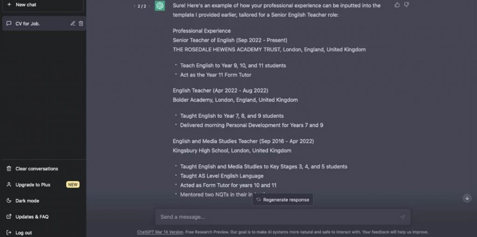Open Updates & FAQ
477x237 pixels.
[x=32, y=217]
